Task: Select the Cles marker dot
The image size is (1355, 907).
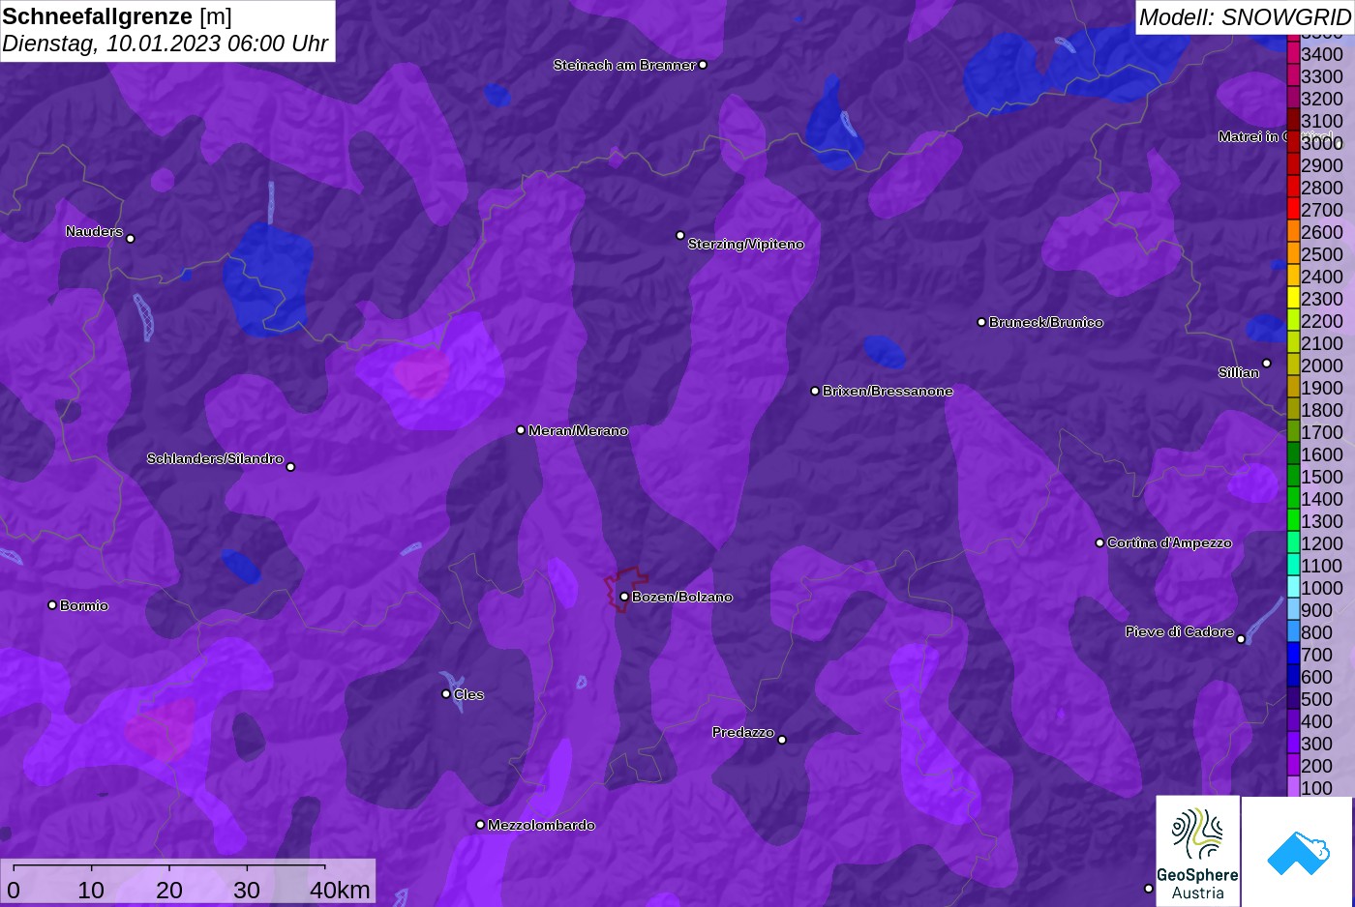Action: [x=446, y=693]
